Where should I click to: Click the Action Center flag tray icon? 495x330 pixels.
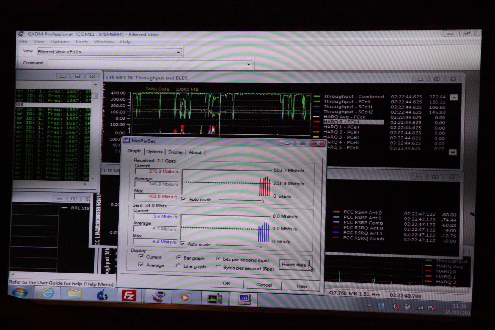pyautogui.click(x=431, y=308)
